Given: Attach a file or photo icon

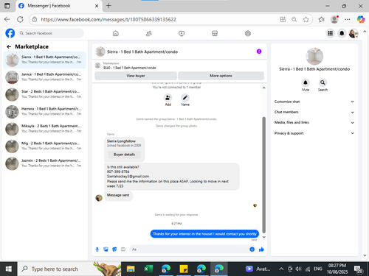Looking at the screenshot, I should click(x=106, y=250).
